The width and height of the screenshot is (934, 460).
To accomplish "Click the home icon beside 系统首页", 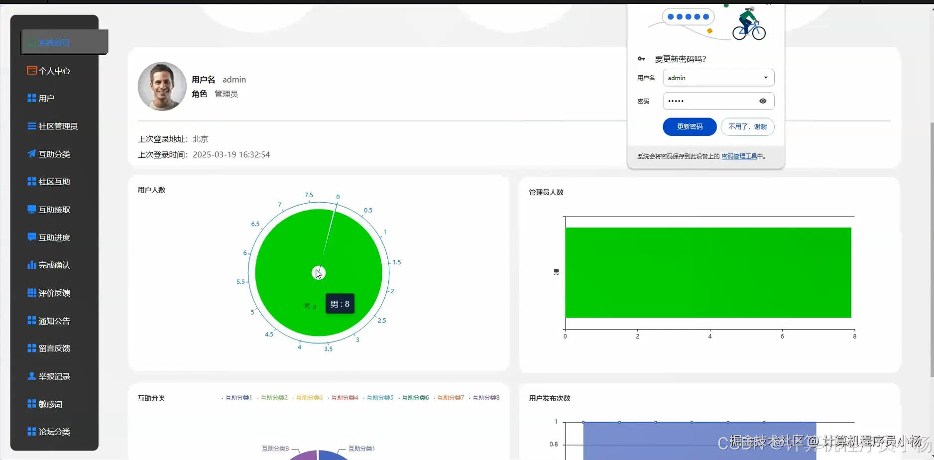I will tap(32, 43).
